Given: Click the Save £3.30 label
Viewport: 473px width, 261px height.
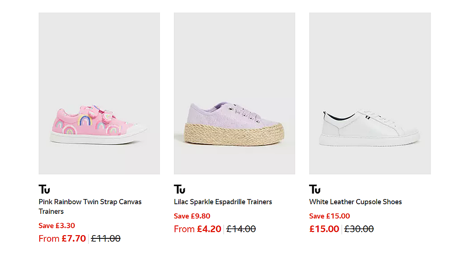Looking at the screenshot, I should tap(57, 226).
